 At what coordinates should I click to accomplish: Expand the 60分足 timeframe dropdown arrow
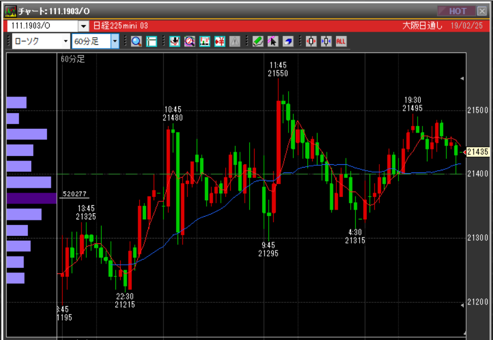click(115, 41)
